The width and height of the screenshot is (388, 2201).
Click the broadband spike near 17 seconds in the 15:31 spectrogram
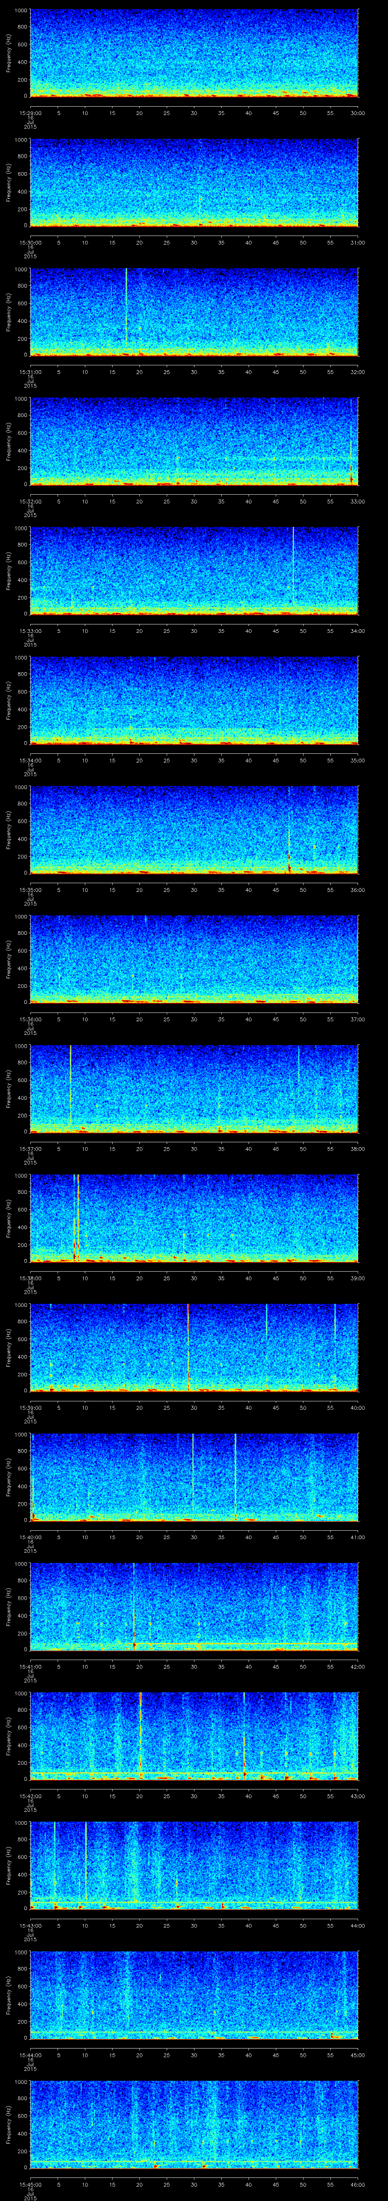[126, 308]
